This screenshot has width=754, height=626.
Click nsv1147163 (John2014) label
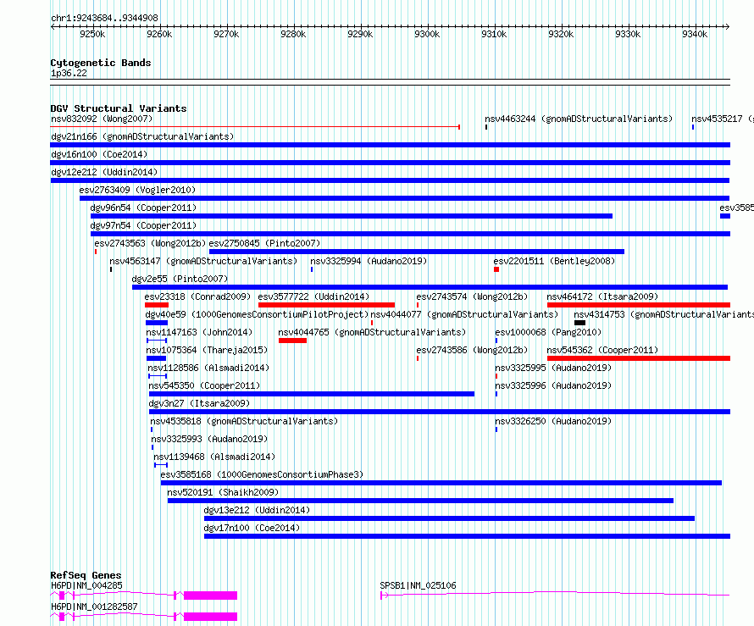click(x=199, y=332)
